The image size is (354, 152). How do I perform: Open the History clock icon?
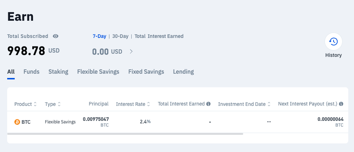(x=333, y=42)
